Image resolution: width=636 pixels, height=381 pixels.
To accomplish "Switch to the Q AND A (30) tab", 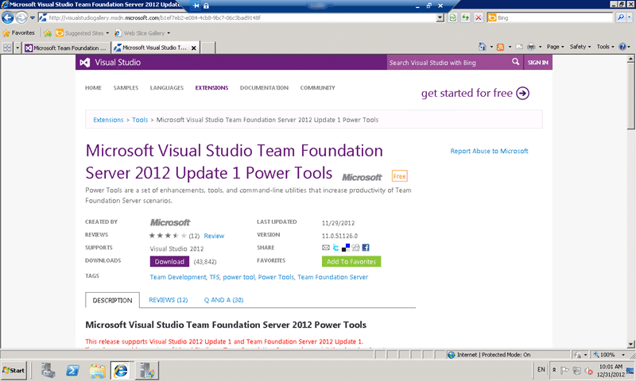I will 223,300.
